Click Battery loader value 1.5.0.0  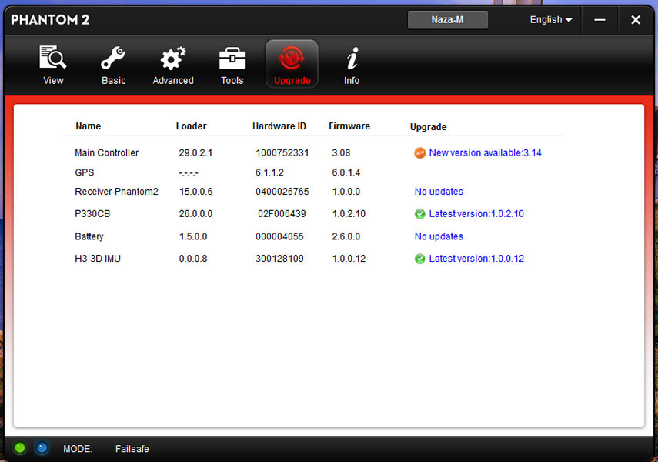[193, 236]
